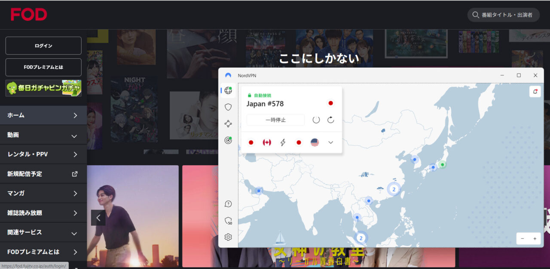Select the United States flag quick connection
Image resolution: width=550 pixels, height=269 pixels.
pos(315,143)
